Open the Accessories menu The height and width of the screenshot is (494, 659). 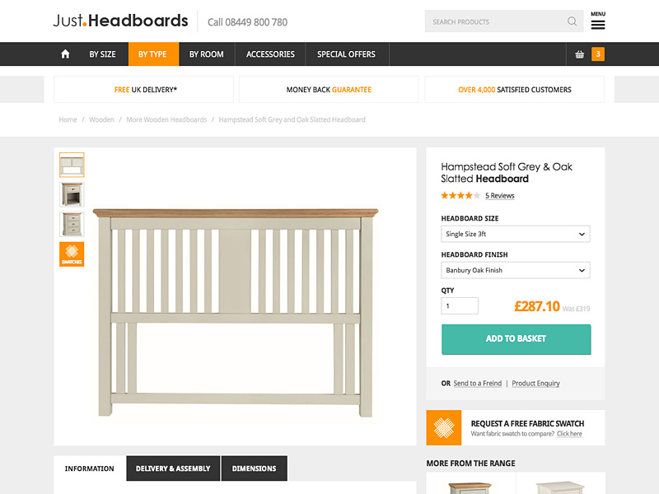pos(270,54)
